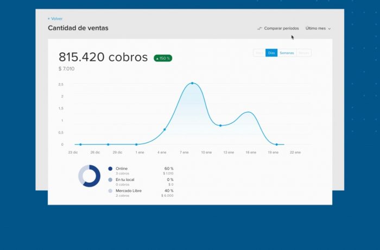The image size is (380, 250).
Task: Click the 10 ene axis label
Action: coord(206,152)
